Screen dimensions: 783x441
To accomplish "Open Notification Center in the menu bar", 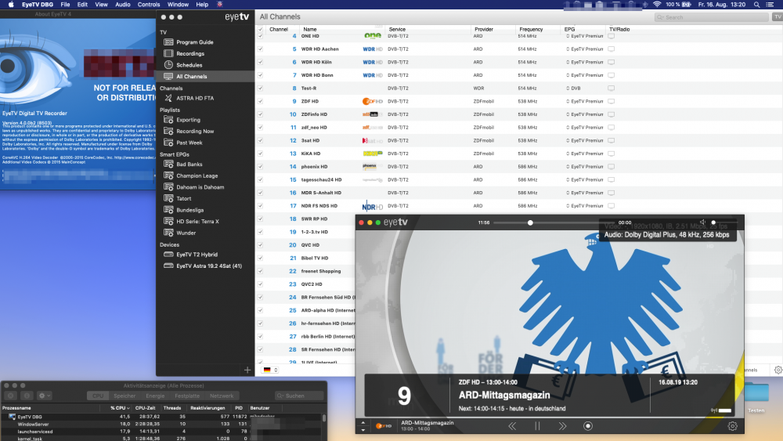I will [770, 5].
